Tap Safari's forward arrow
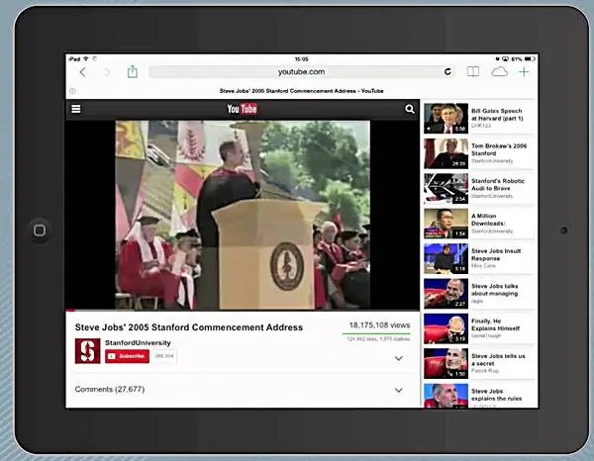Viewport: 594px width, 461px height. click(x=107, y=72)
